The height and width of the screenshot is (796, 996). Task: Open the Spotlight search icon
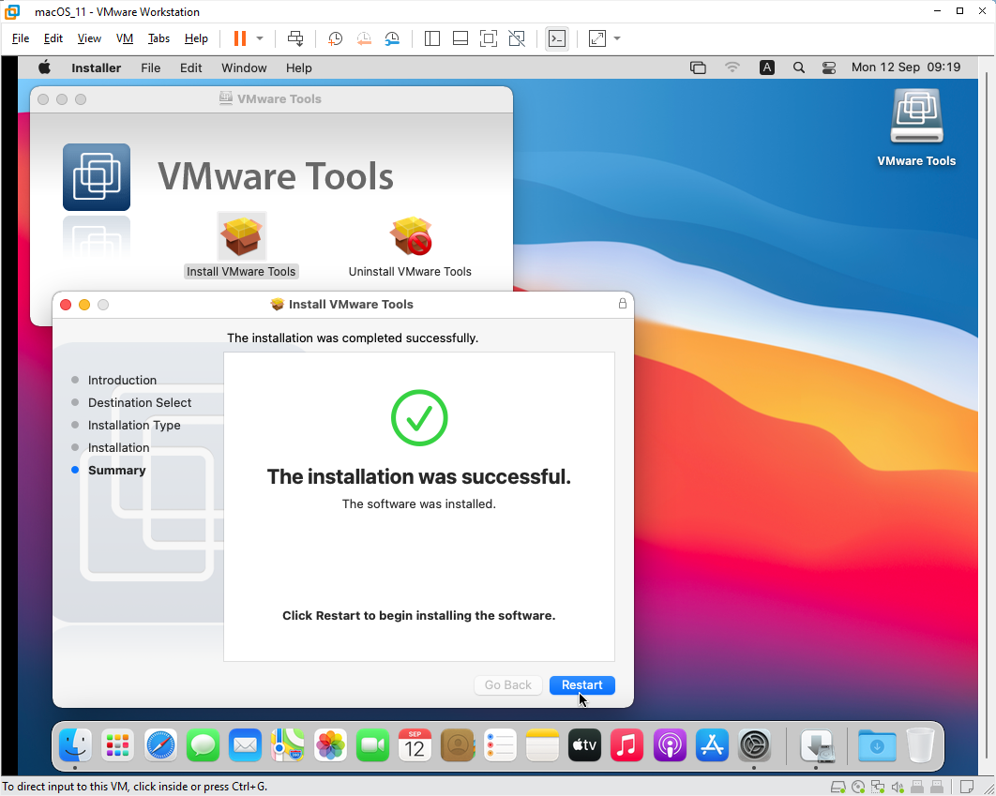pos(799,68)
